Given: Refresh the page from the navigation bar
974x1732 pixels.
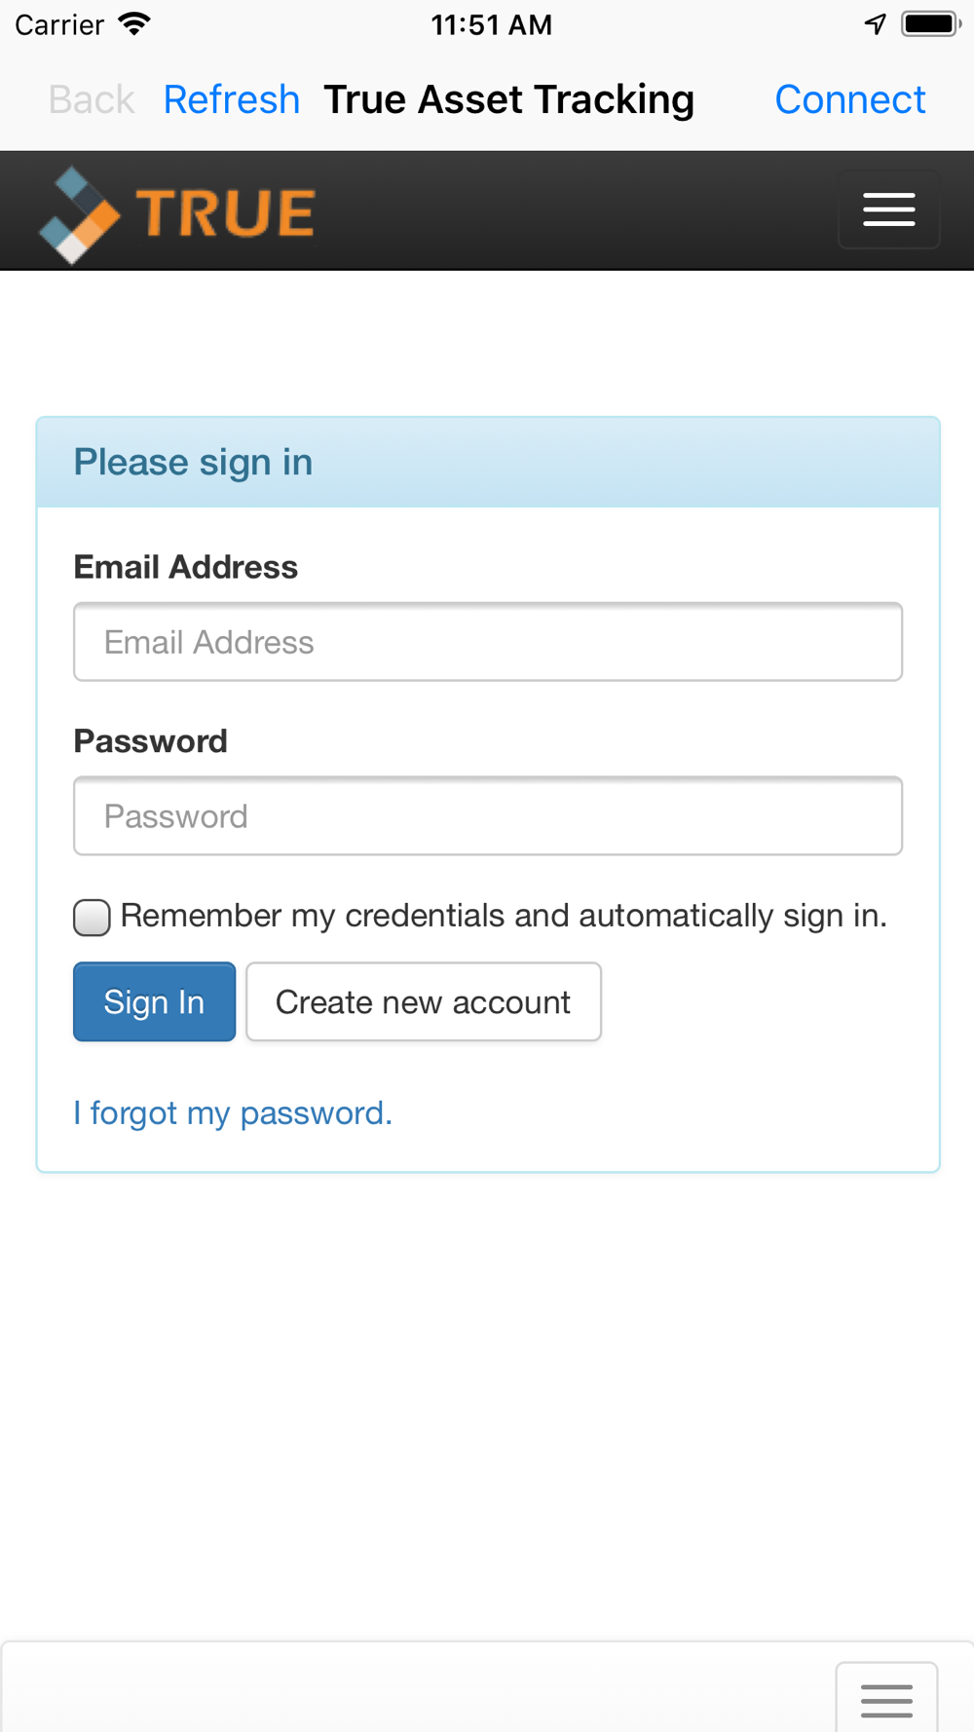Looking at the screenshot, I should 231,99.
